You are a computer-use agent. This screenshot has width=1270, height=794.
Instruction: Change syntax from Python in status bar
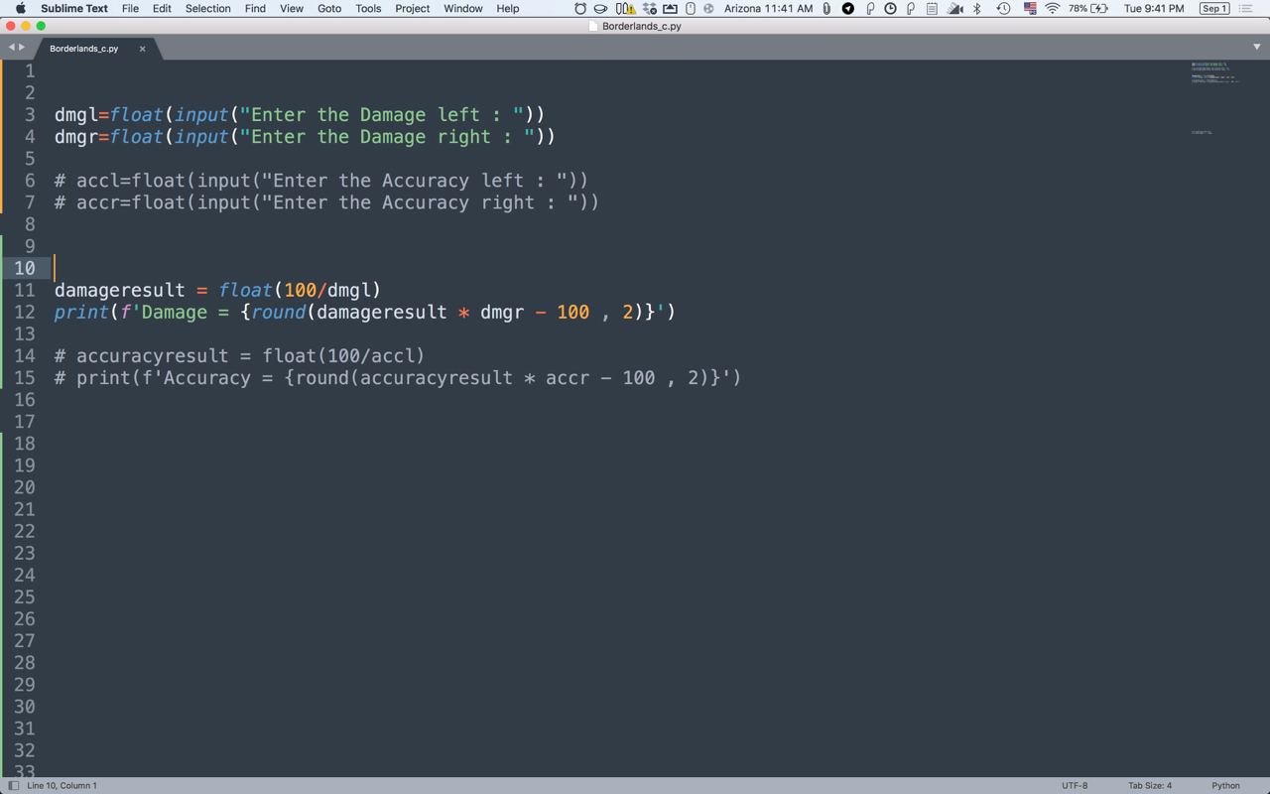(1225, 785)
